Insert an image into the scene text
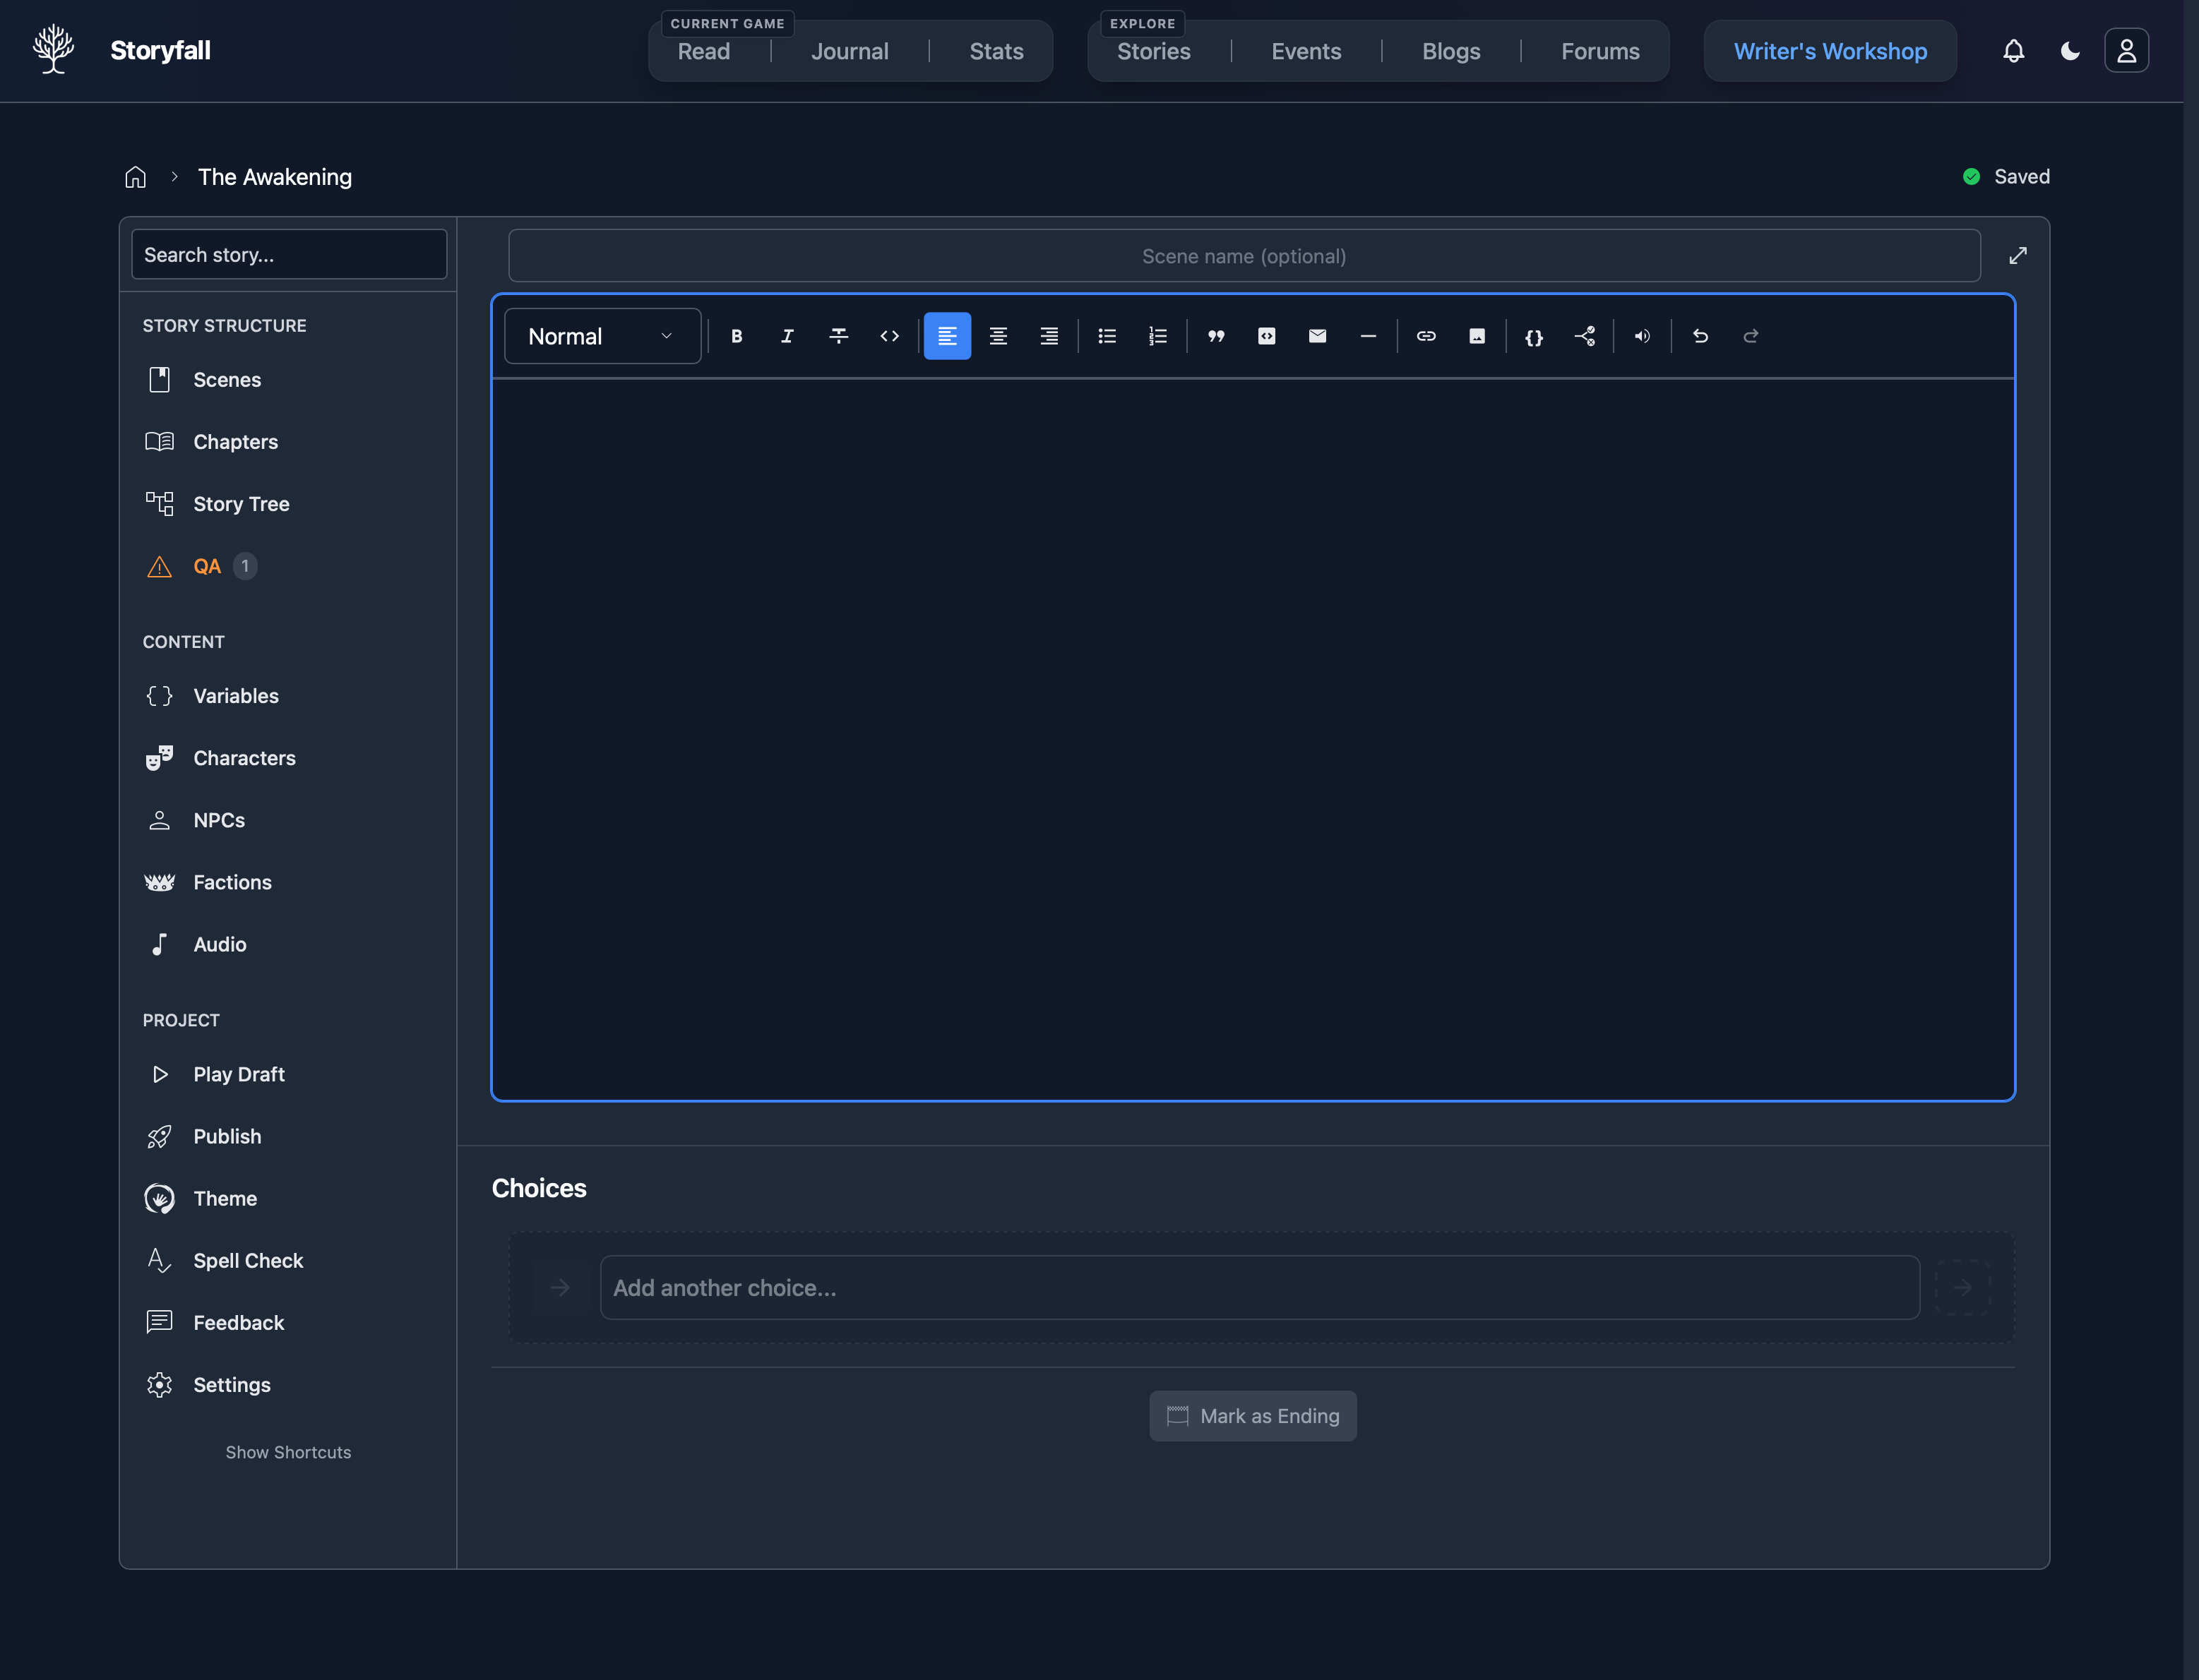The width and height of the screenshot is (2199, 1680). click(x=1477, y=336)
